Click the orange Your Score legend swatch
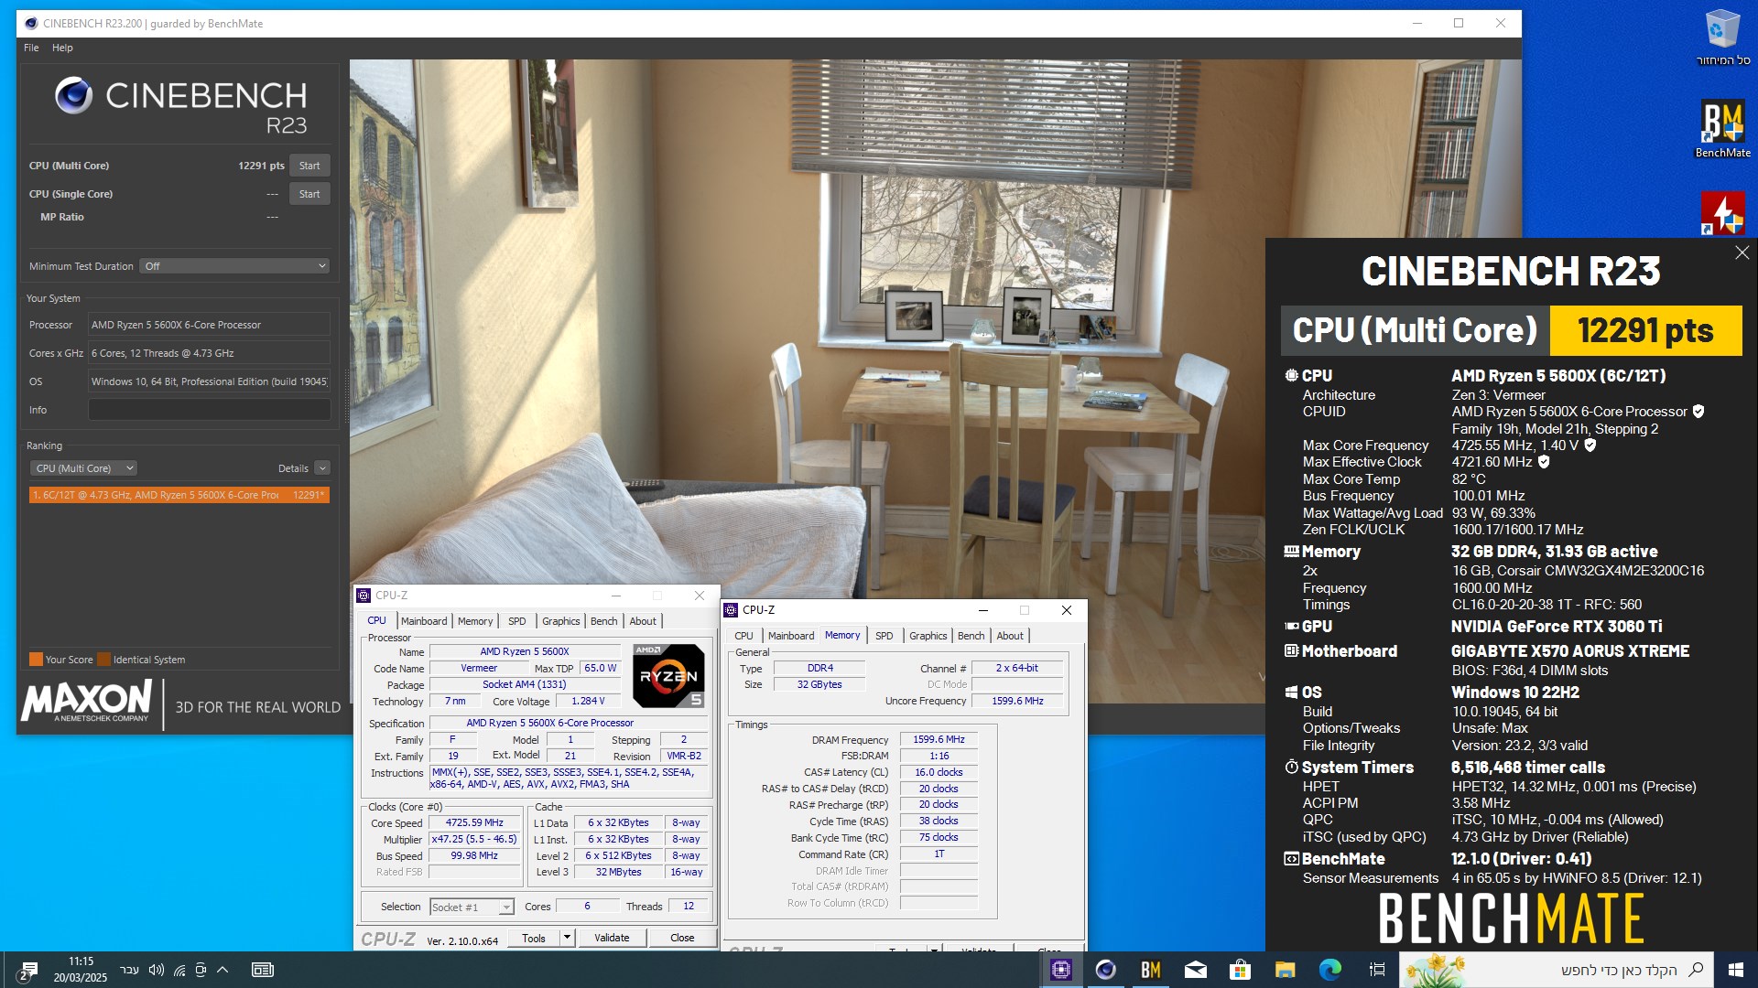 click(36, 660)
